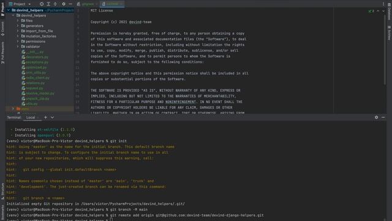Open Project panel settings gear
The width and height of the screenshot is (392, 221).
click(x=64, y=4)
